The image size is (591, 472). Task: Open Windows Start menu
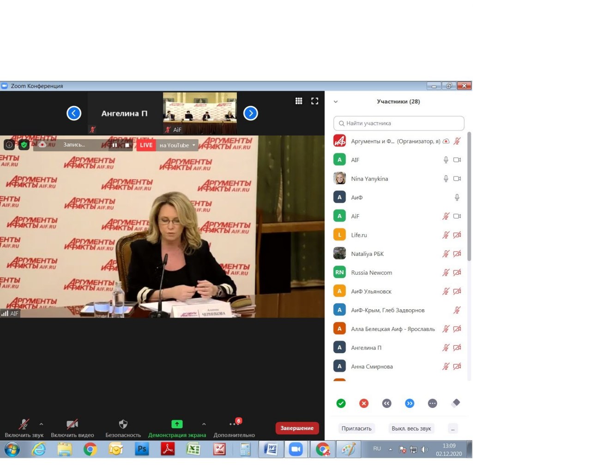tap(12, 449)
